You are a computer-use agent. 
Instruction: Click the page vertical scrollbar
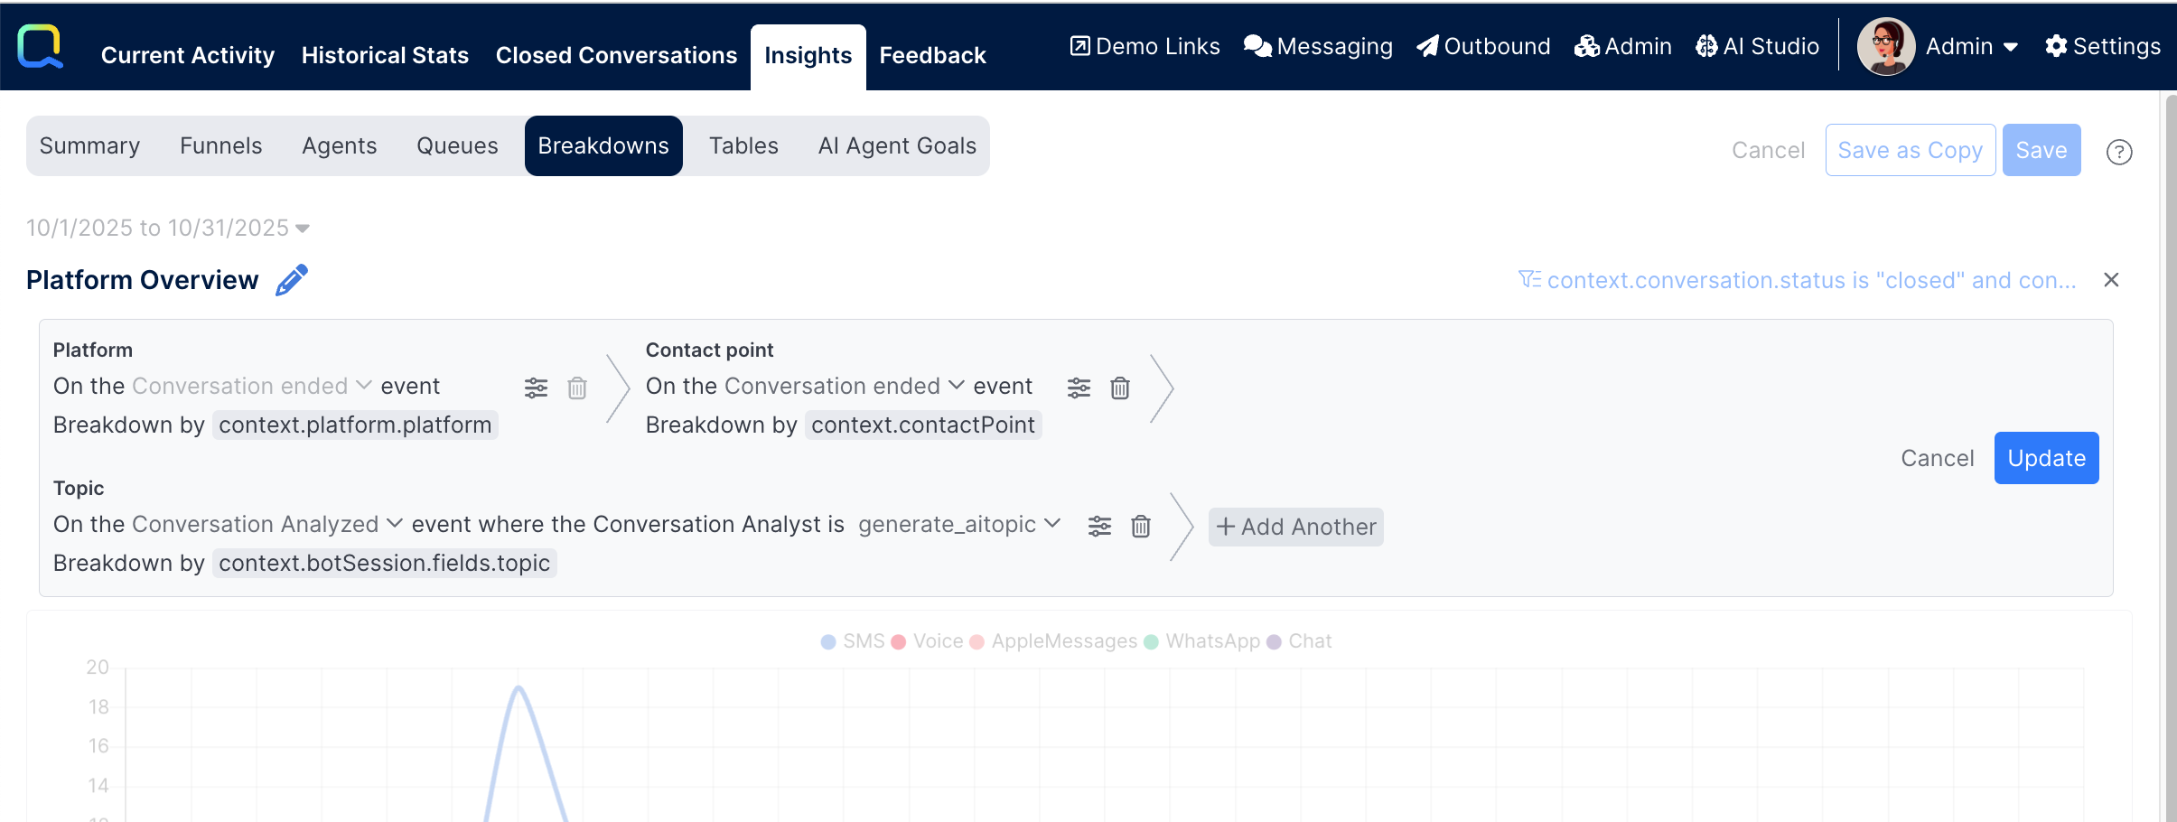[2170, 456]
